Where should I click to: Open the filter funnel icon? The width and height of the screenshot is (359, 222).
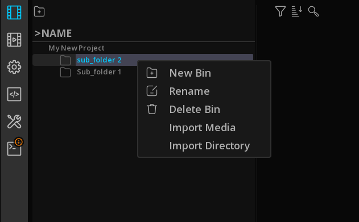click(x=280, y=11)
